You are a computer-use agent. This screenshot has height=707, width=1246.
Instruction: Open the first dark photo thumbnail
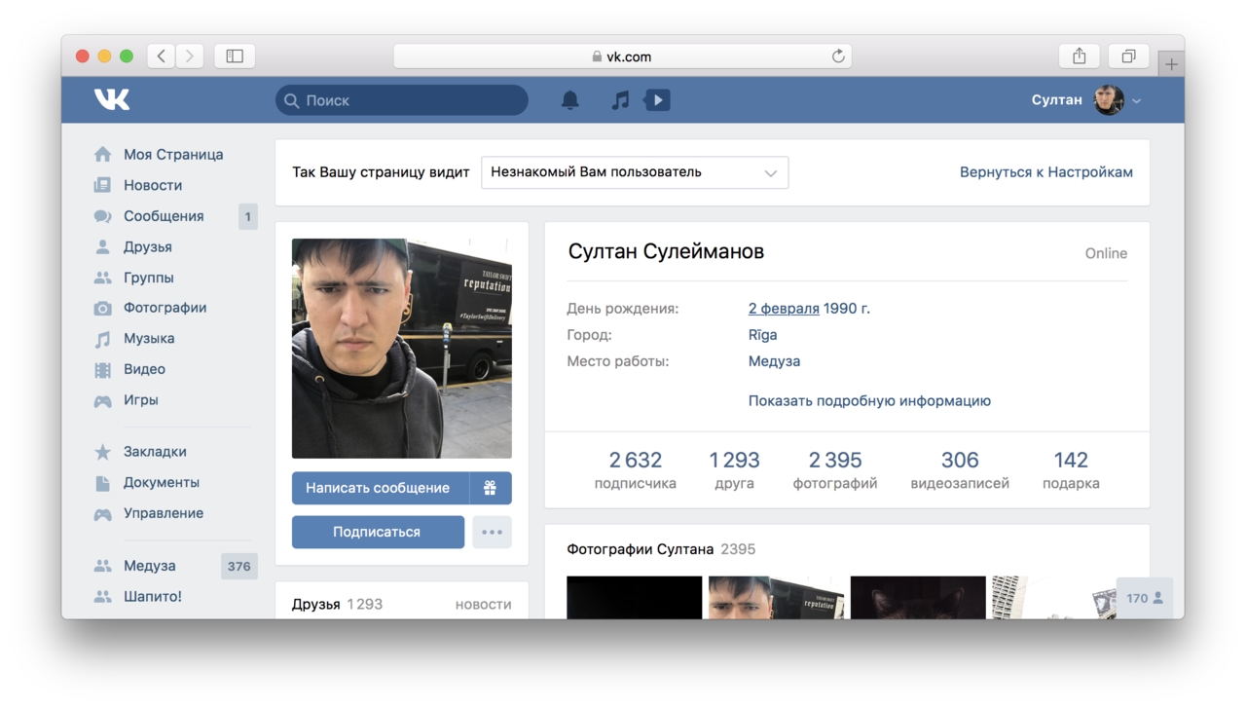point(634,598)
